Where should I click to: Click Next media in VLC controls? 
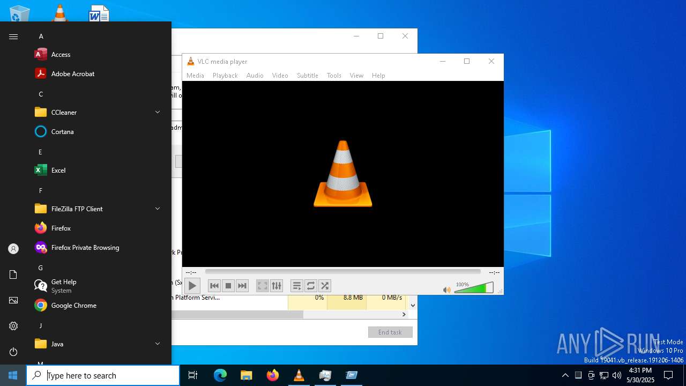pyautogui.click(x=242, y=286)
